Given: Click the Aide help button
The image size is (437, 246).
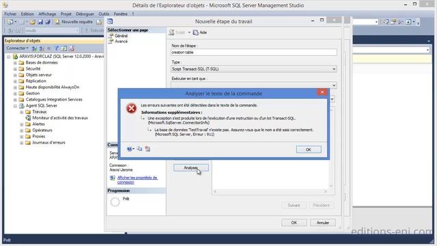Looking at the screenshot, I should point(200,33).
